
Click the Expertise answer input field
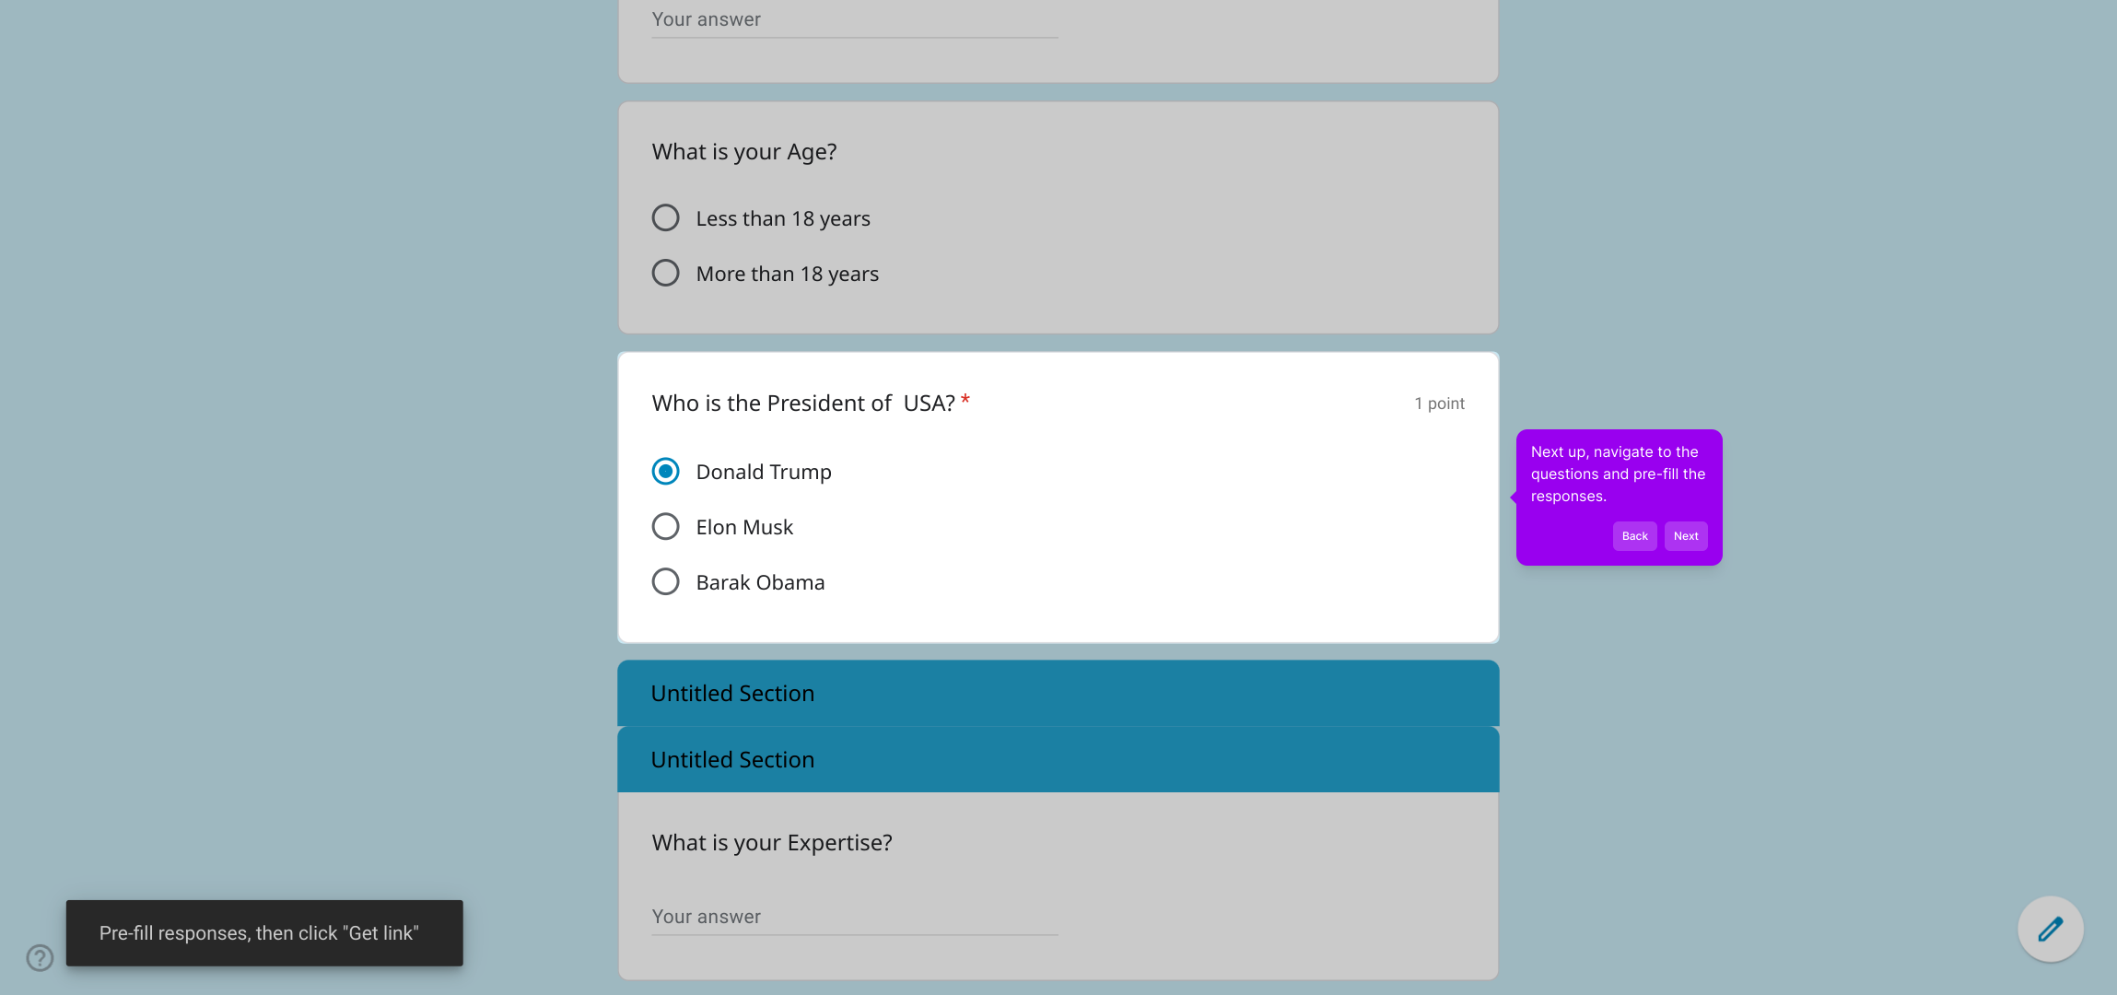coord(854,917)
